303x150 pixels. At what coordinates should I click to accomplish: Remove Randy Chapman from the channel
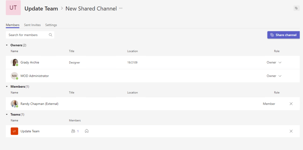[291, 104]
